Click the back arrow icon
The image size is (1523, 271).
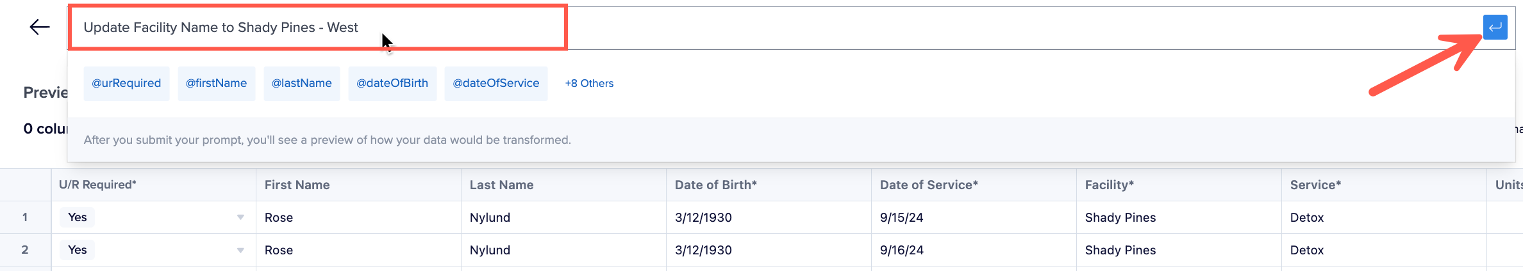click(40, 27)
